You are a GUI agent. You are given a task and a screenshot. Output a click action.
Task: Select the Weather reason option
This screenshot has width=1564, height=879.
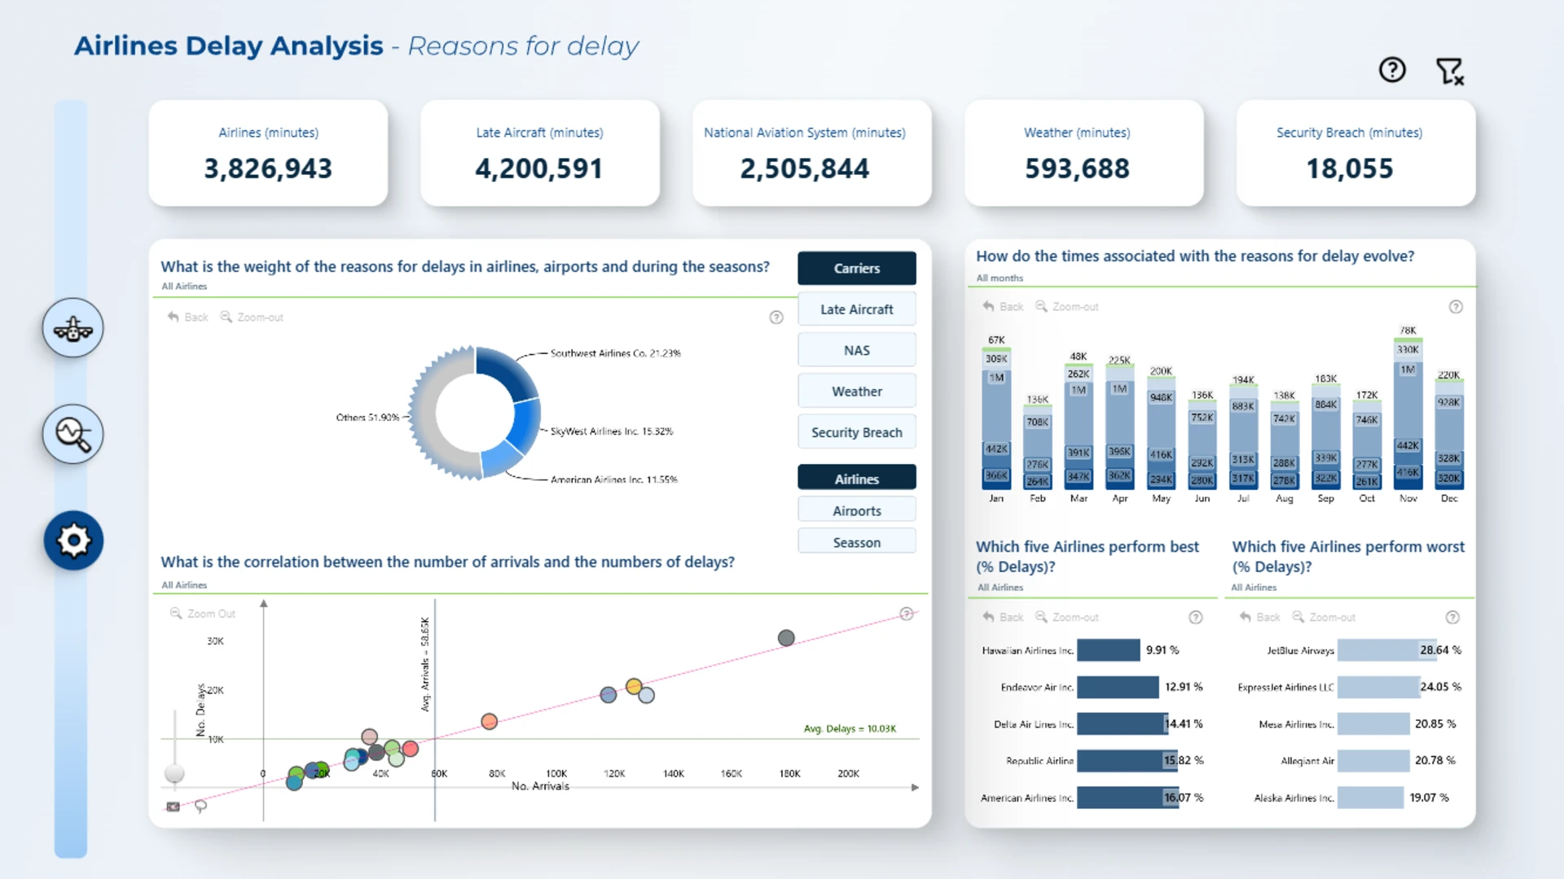coord(857,391)
